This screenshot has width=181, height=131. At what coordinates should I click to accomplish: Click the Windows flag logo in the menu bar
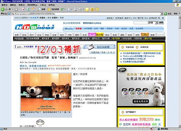pyautogui.click(x=177, y=5)
